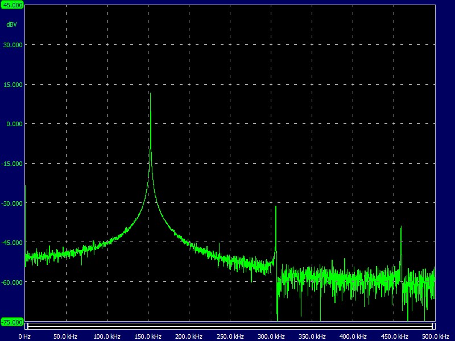Screen dimensions: 455x341
Task: Click the right handle of the horizontal range bar
Action: coord(434,326)
